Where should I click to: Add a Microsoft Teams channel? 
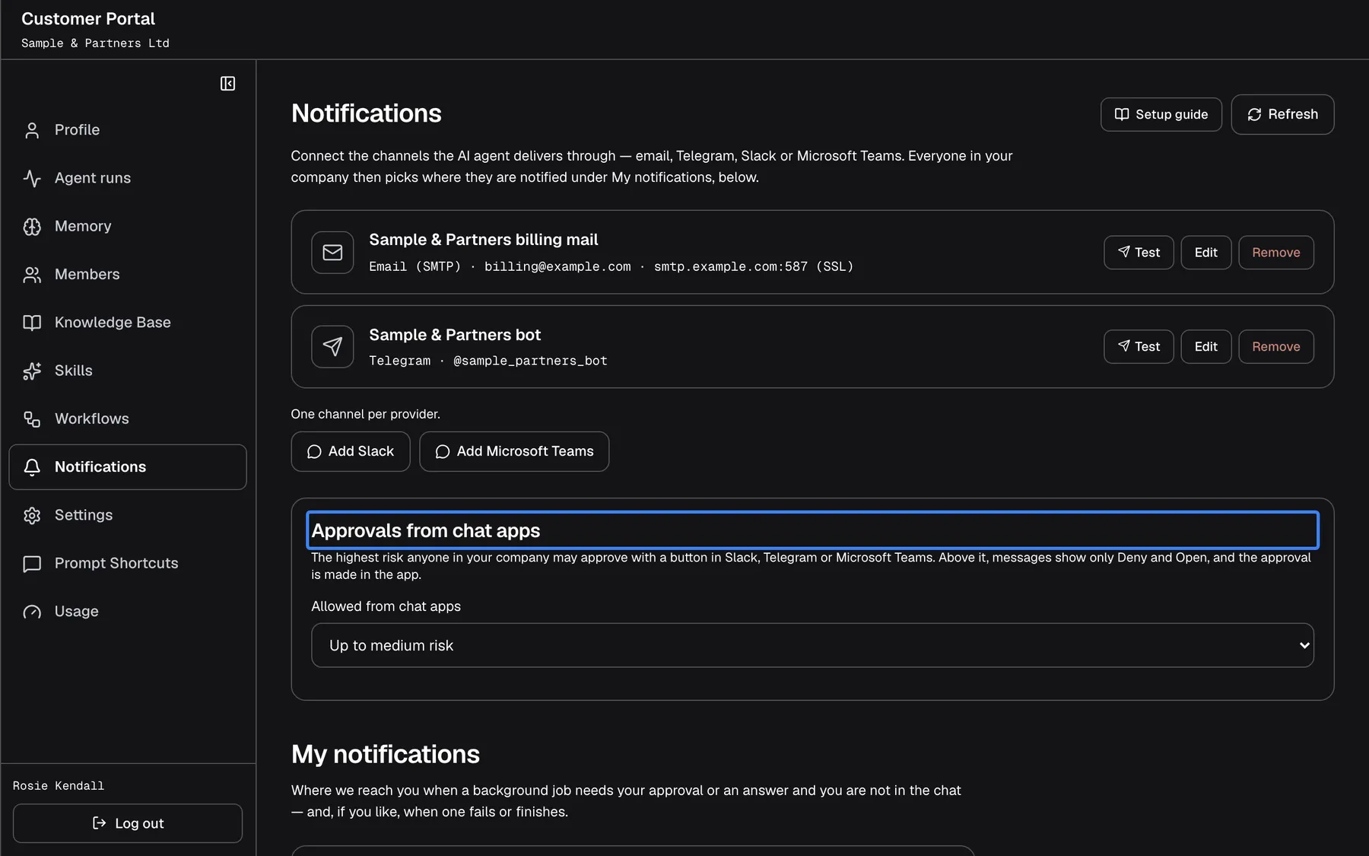click(514, 452)
